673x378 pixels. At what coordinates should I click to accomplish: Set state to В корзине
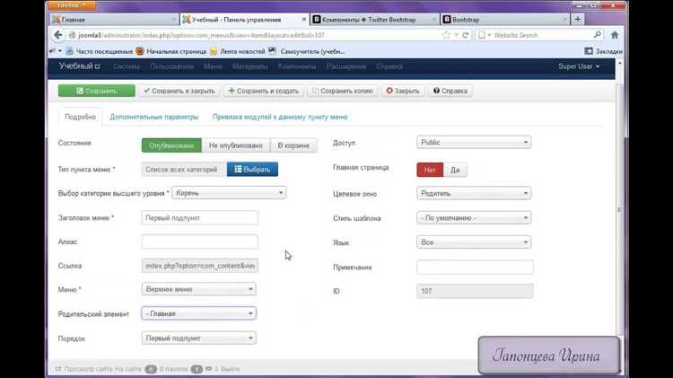point(293,145)
